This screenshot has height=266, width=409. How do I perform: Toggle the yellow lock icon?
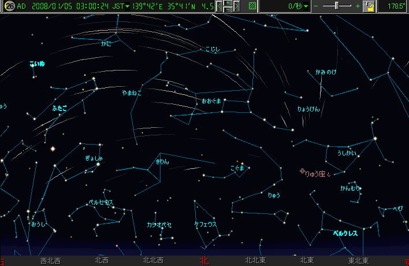click(369, 6)
